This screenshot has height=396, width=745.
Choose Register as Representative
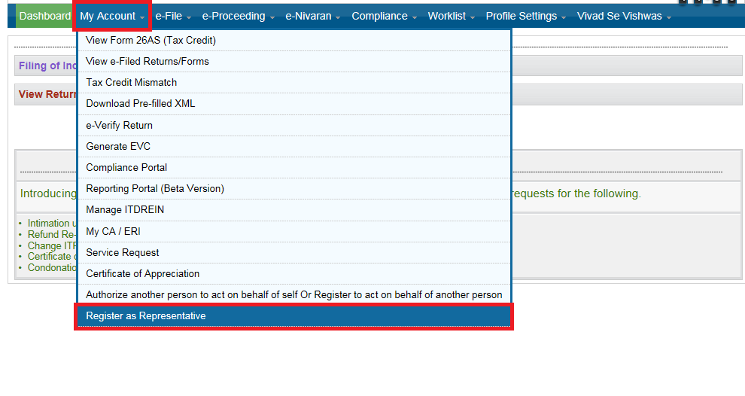[x=294, y=316]
